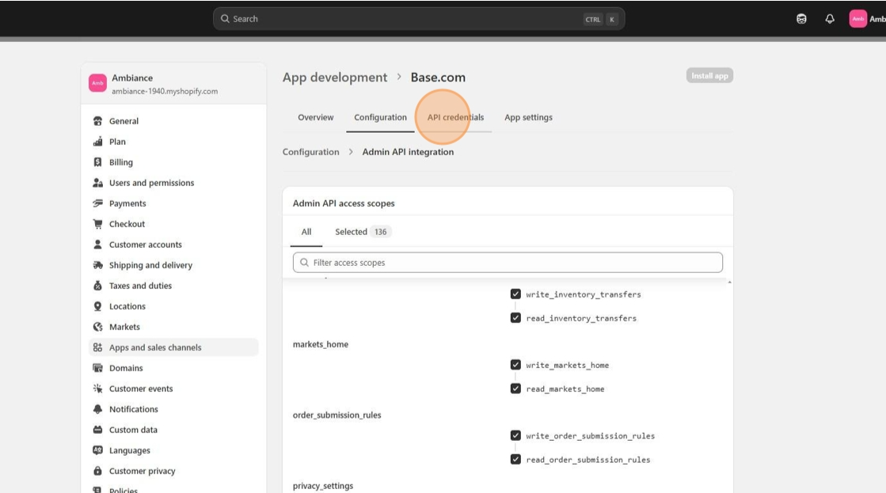Viewport: 886px width, 493px height.
Task: Click the Customer privacy lock icon
Action: (98, 471)
